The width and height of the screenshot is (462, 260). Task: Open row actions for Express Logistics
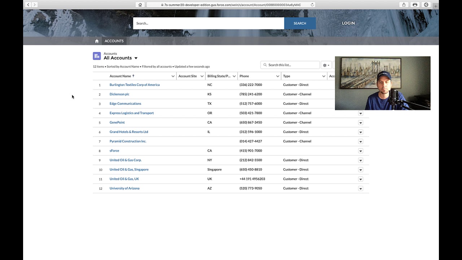point(361,113)
